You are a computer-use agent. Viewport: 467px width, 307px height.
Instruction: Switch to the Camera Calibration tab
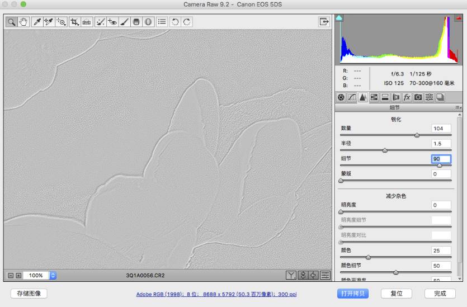click(x=418, y=97)
